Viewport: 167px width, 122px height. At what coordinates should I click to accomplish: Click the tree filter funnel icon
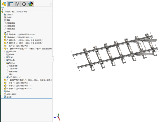2,8
